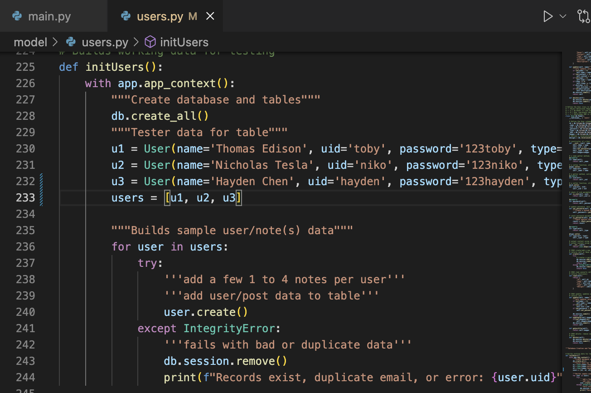Image resolution: width=591 pixels, height=393 pixels.
Task: Click the 'print' call on line 244
Action: [180, 378]
